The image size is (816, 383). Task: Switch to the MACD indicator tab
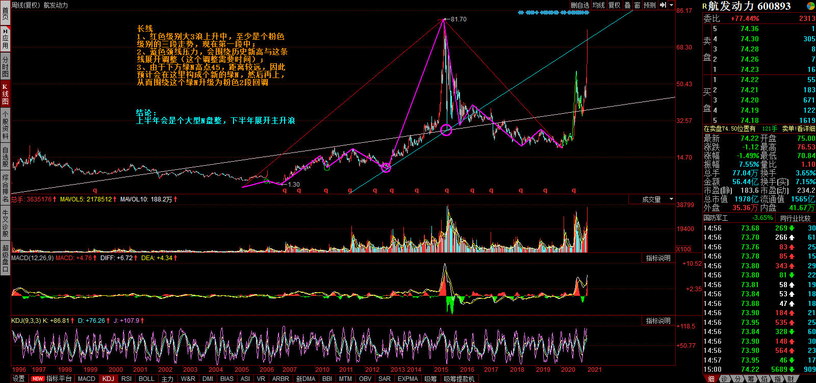[86, 378]
